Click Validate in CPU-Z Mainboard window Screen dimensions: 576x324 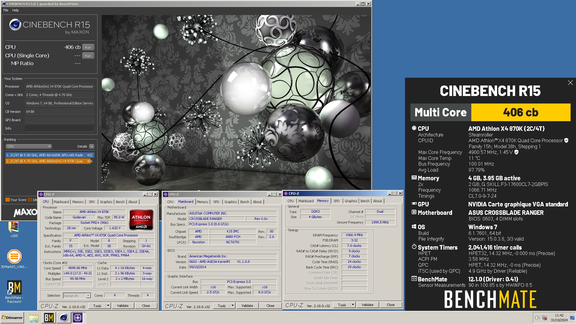[x=247, y=306]
